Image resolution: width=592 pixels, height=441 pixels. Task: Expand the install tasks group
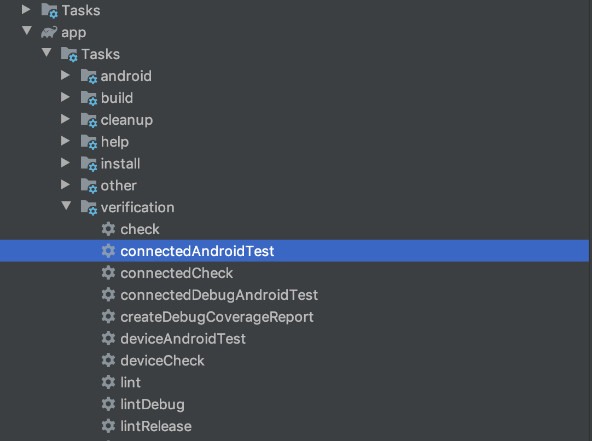65,163
